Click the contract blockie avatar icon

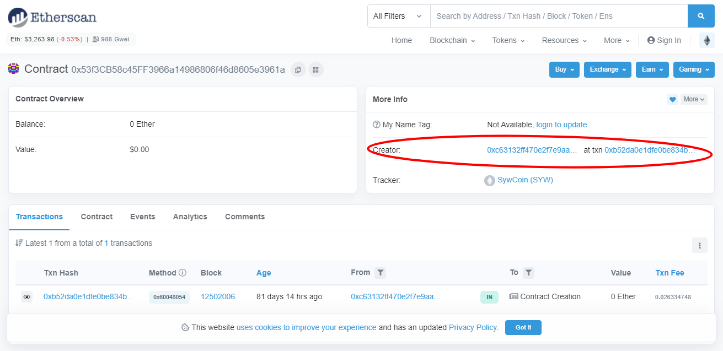tap(14, 69)
